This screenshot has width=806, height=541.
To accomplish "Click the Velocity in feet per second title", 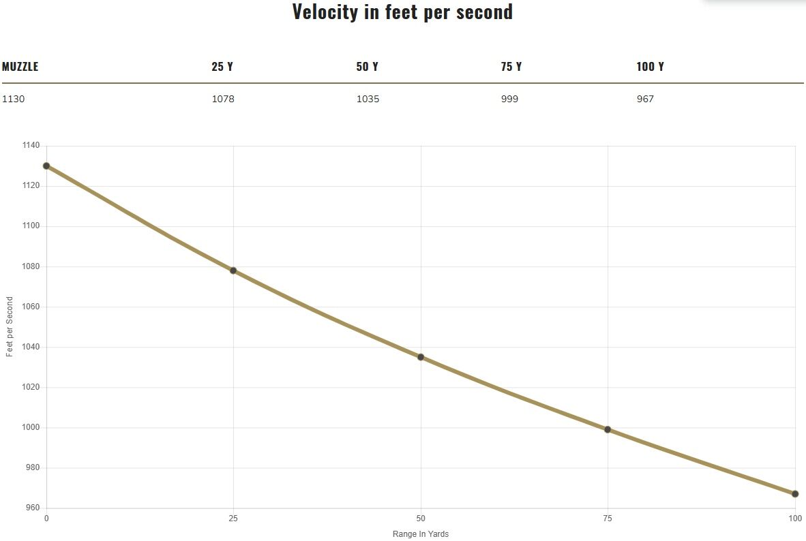I will pyautogui.click(x=402, y=12).
